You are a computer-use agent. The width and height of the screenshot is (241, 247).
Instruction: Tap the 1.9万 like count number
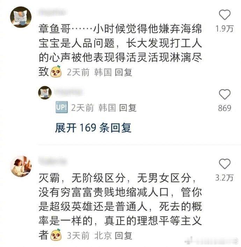[x=225, y=29]
